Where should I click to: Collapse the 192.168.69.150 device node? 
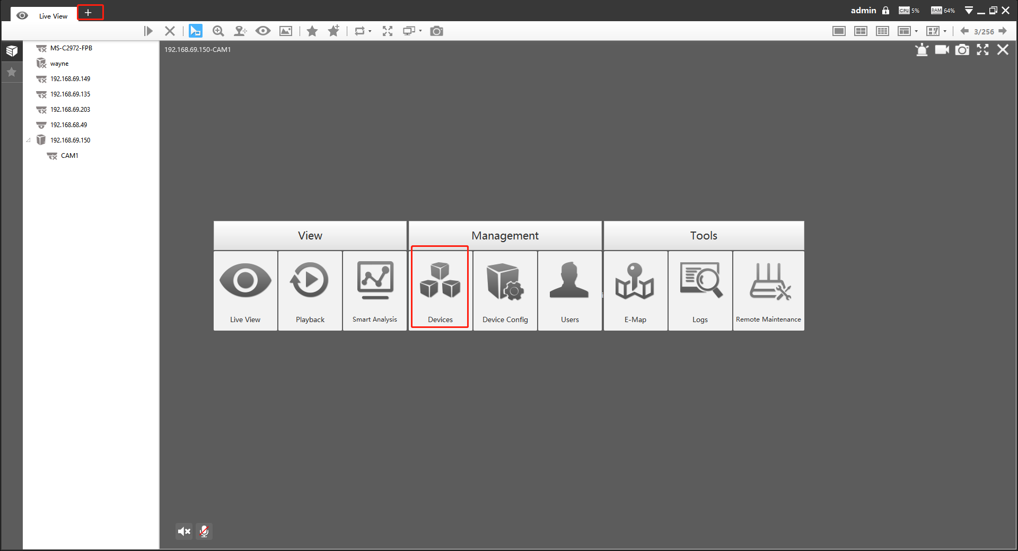pos(28,140)
